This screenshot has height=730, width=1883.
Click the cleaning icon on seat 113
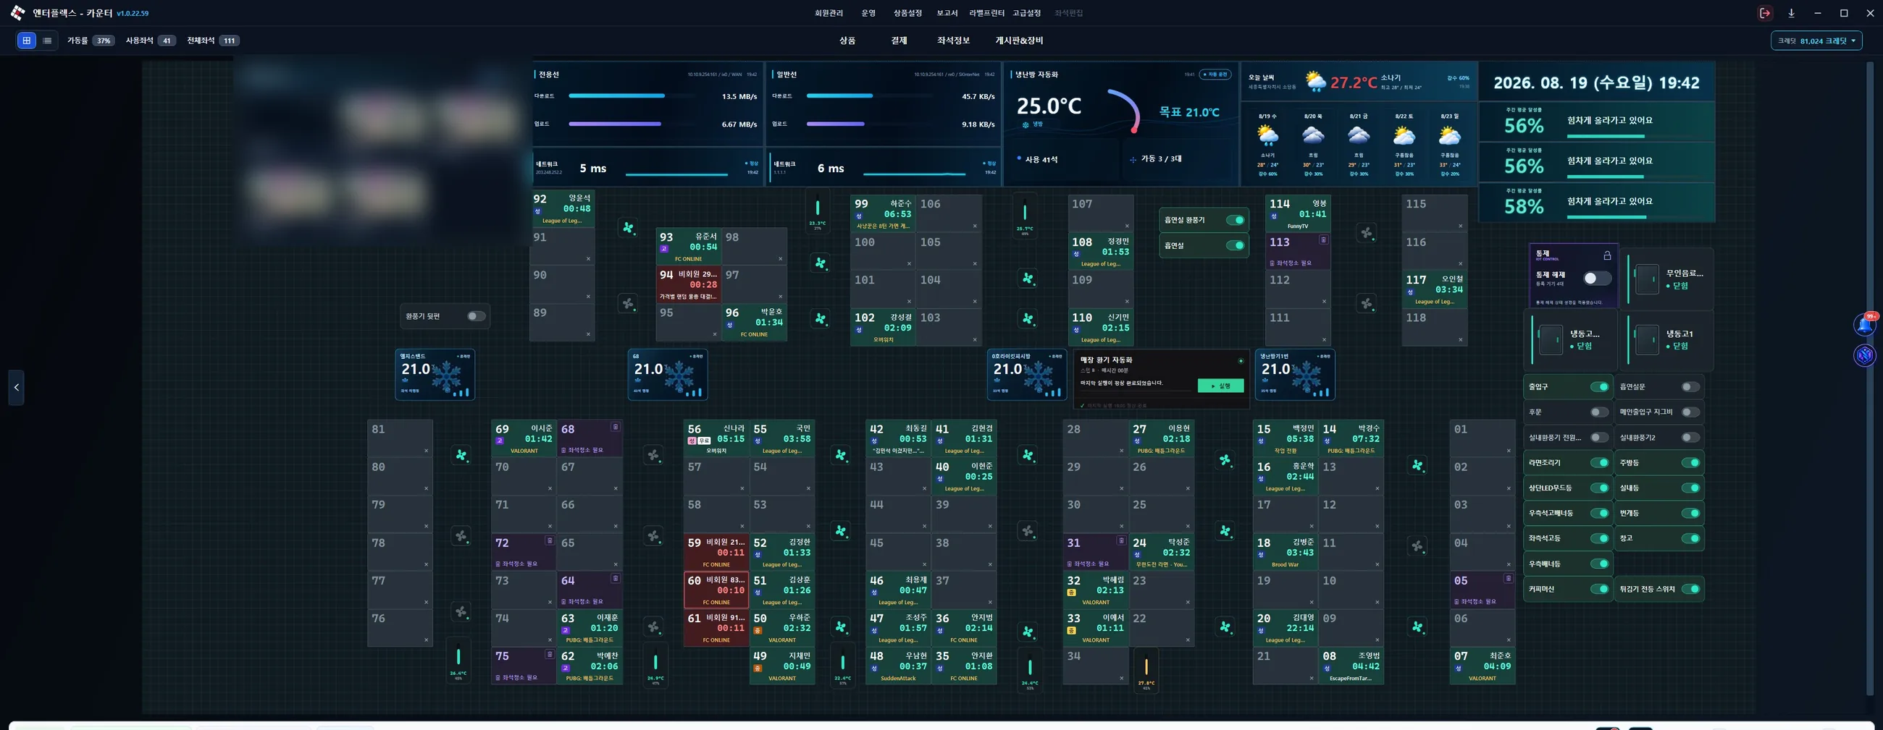point(1323,240)
